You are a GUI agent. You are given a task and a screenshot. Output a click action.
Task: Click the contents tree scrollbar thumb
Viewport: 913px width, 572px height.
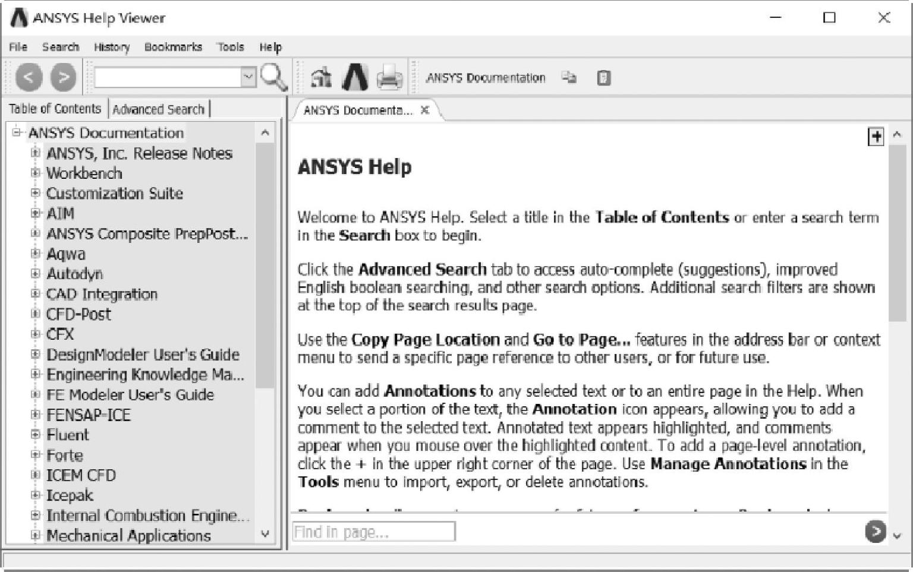265,266
